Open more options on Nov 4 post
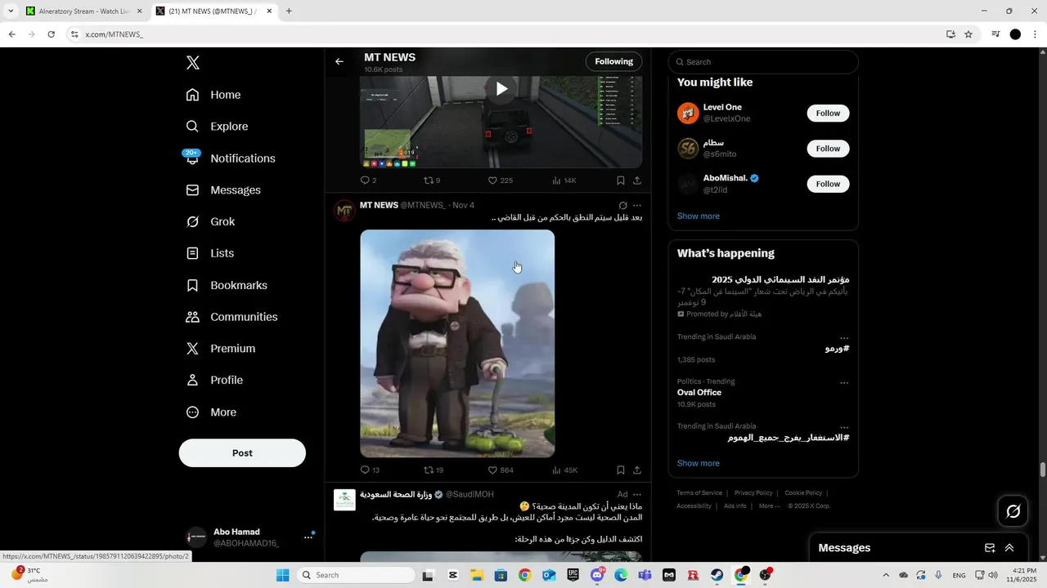This screenshot has width=1047, height=588. 637,206
